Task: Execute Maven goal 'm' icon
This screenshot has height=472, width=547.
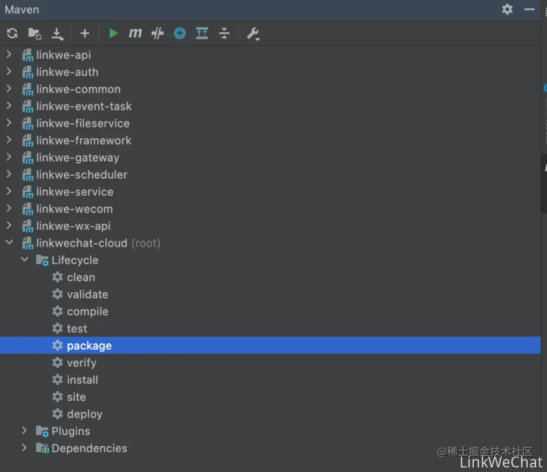Action: [x=135, y=33]
